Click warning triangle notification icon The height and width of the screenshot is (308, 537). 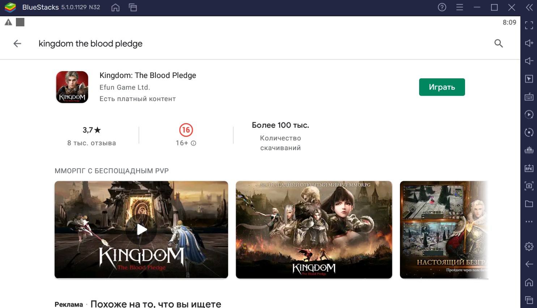coord(8,22)
